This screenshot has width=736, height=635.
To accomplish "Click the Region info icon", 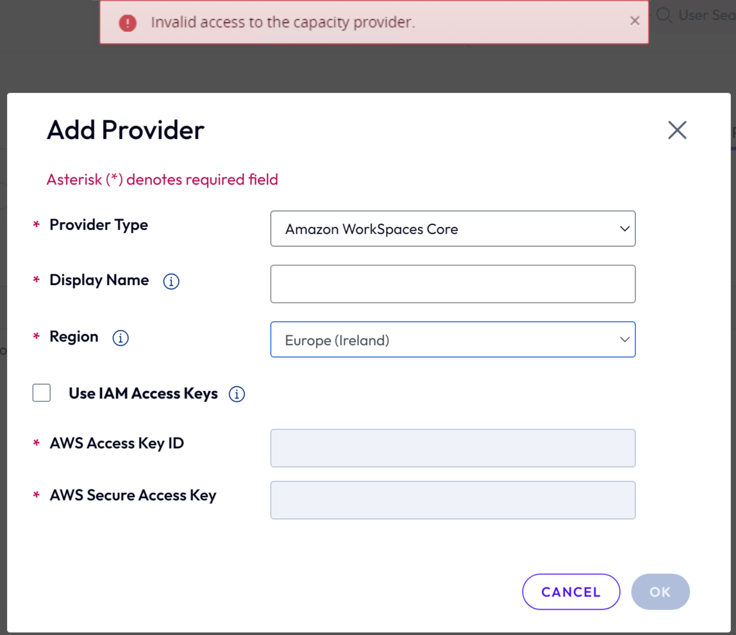I will point(121,338).
